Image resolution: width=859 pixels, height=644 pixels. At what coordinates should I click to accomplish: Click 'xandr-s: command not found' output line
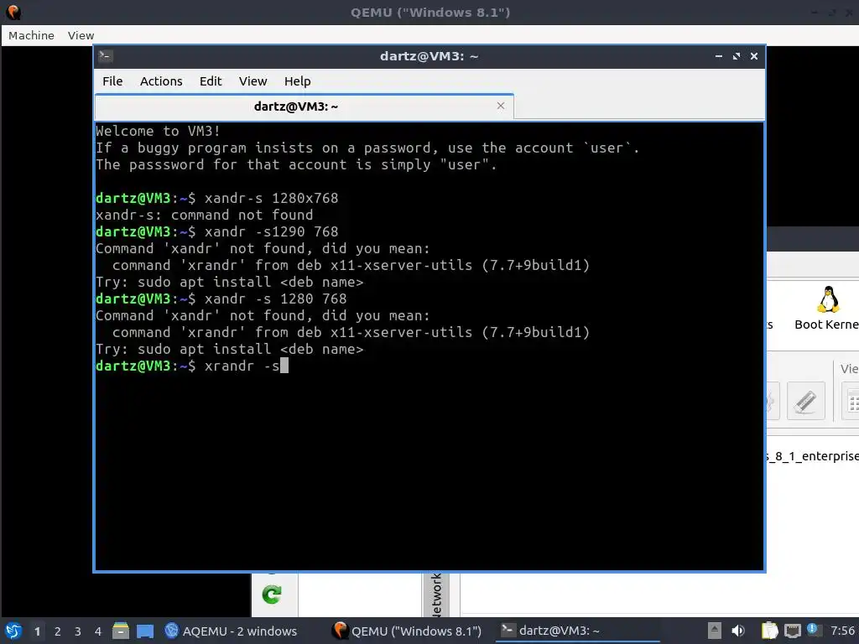click(x=205, y=215)
